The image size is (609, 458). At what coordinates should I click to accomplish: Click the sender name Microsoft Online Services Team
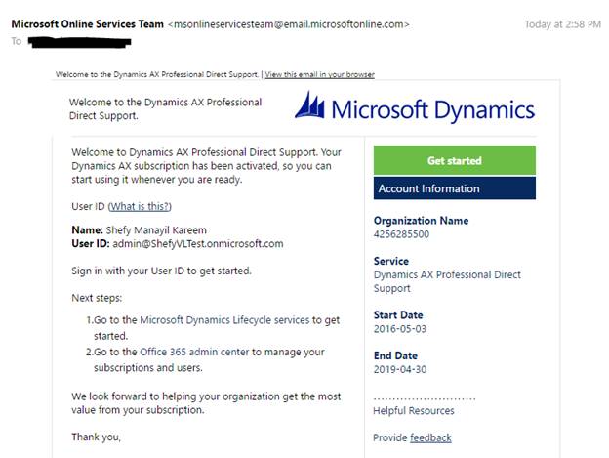tap(86, 23)
